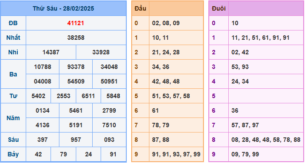Select Đuôi values 11, 21, 51, 61, 91, 91
305x163 pixels.
[x=261, y=38]
